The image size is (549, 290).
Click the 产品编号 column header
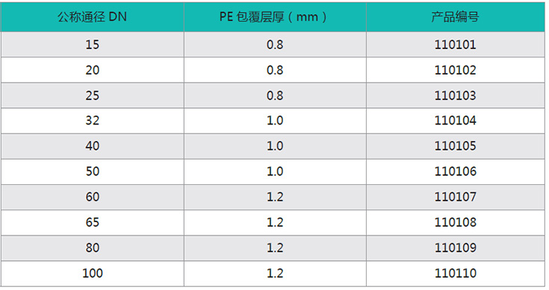pyautogui.click(x=456, y=16)
